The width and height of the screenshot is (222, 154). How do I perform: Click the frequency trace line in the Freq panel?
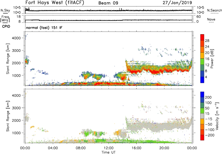pos(109,20)
